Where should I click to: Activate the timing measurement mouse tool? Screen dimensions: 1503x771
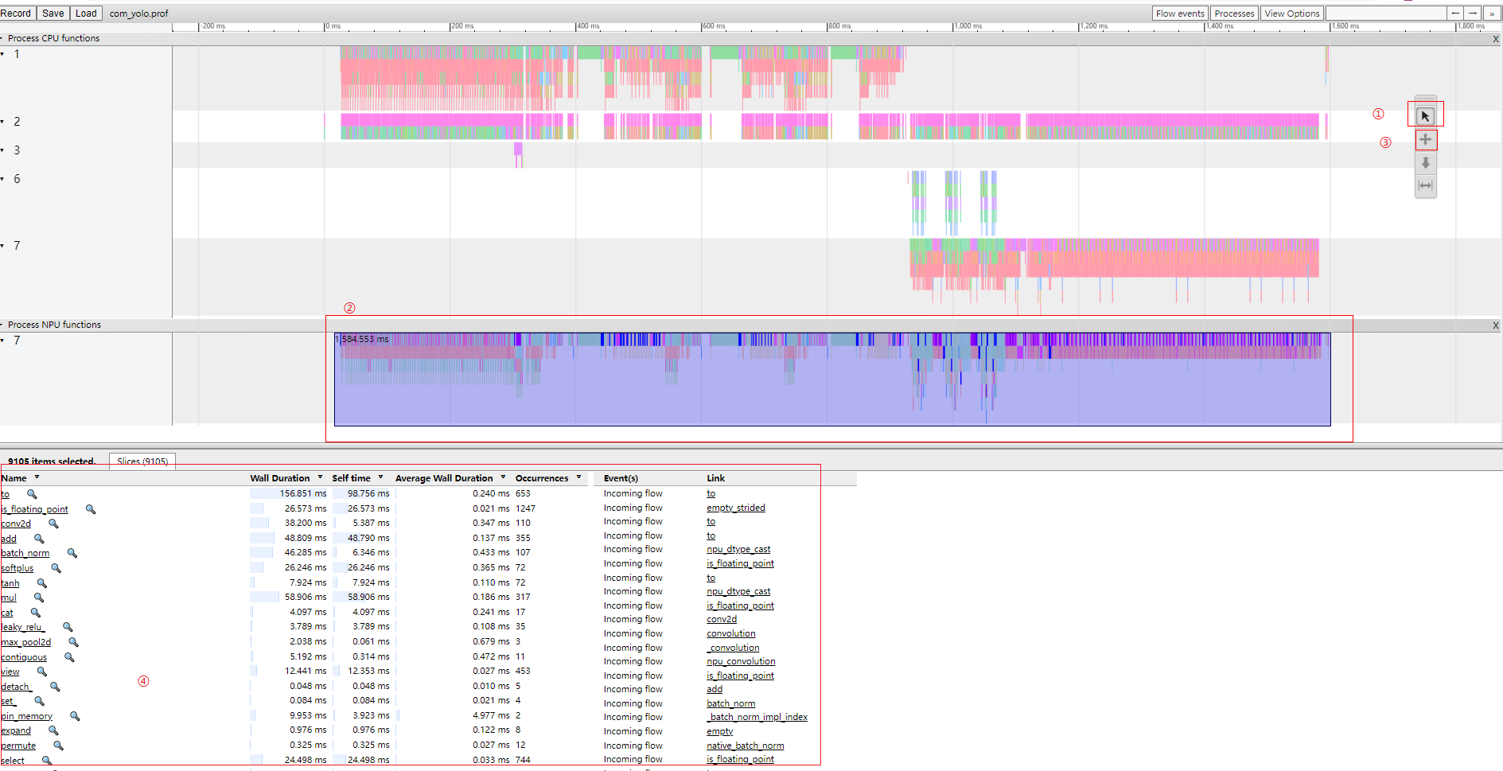click(1425, 185)
